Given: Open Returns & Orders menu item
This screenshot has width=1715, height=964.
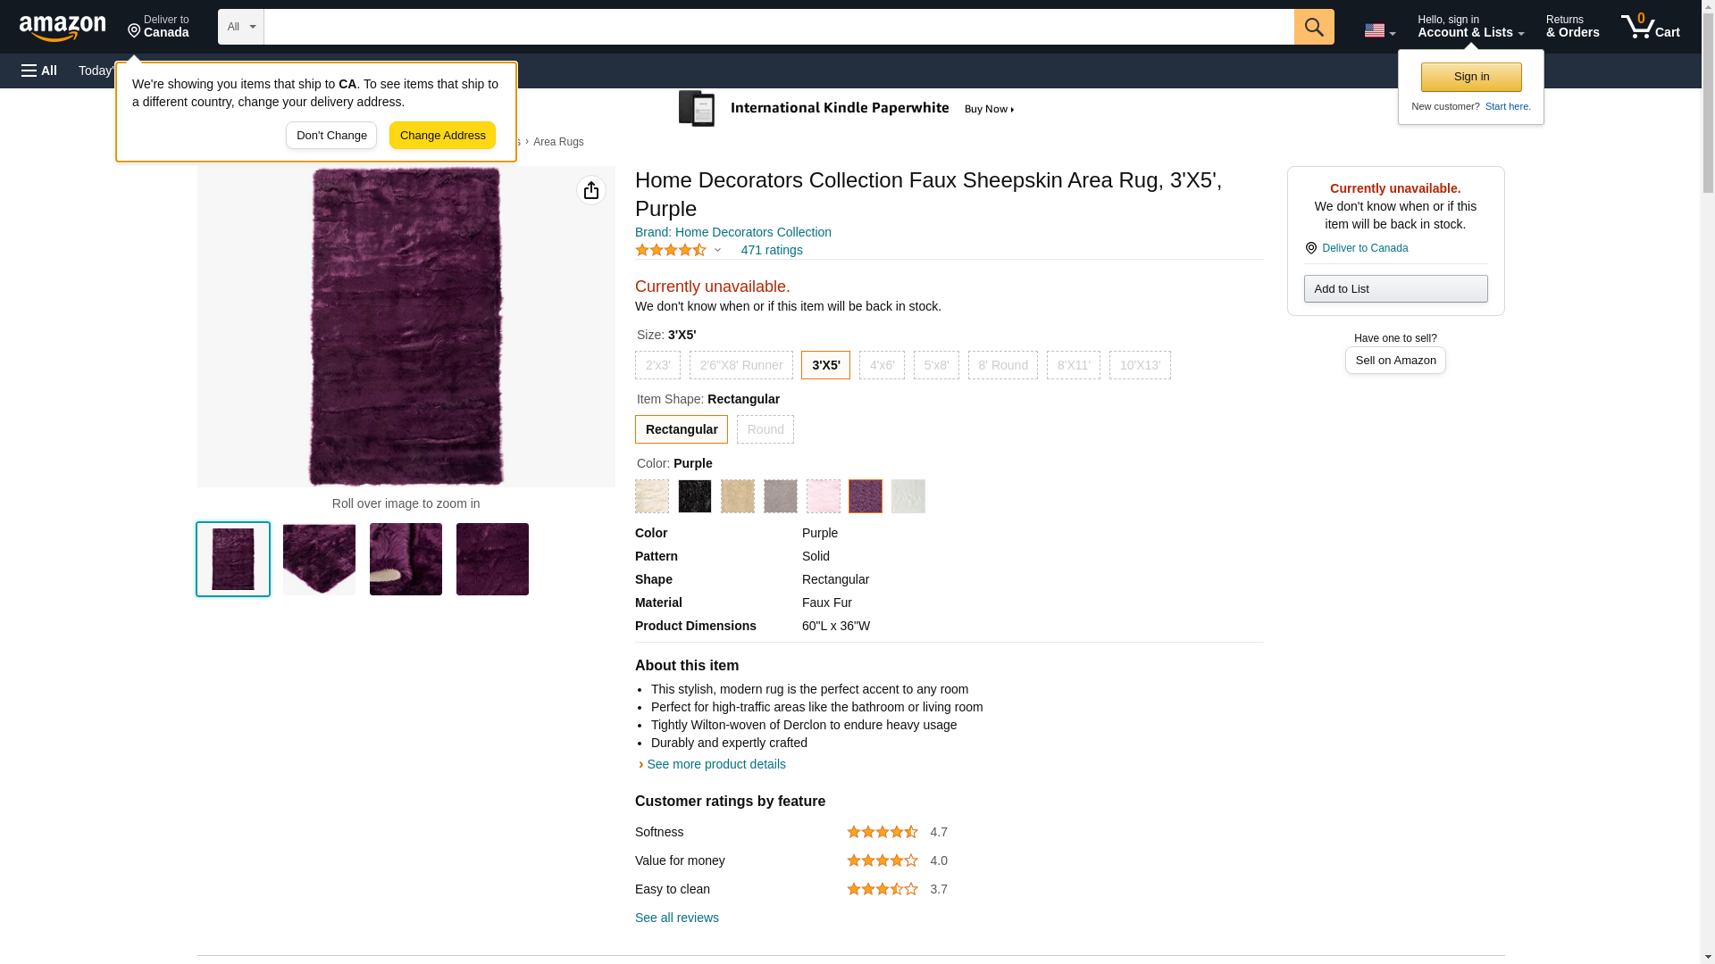Looking at the screenshot, I should pyautogui.click(x=1572, y=27).
